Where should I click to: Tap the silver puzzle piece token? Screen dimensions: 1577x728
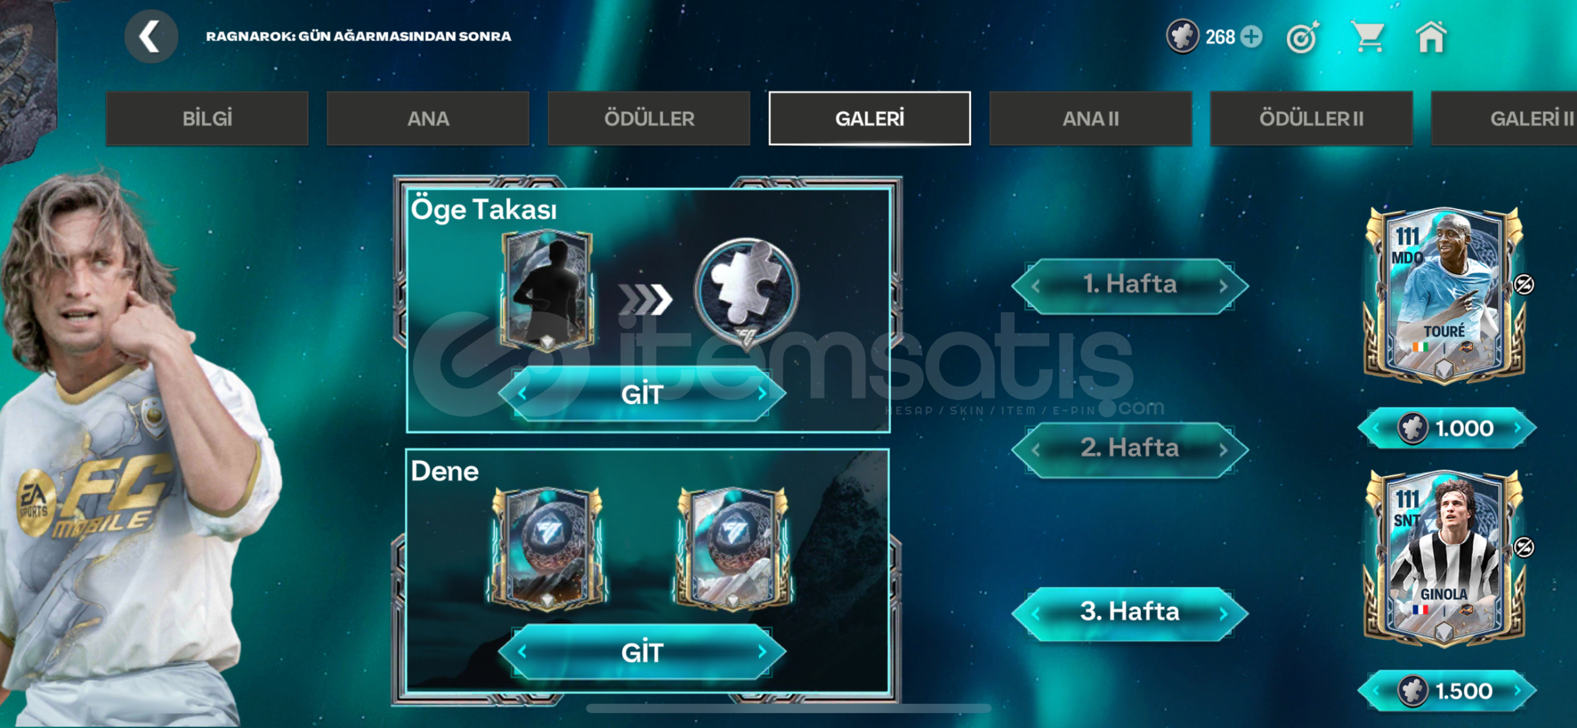click(x=746, y=291)
